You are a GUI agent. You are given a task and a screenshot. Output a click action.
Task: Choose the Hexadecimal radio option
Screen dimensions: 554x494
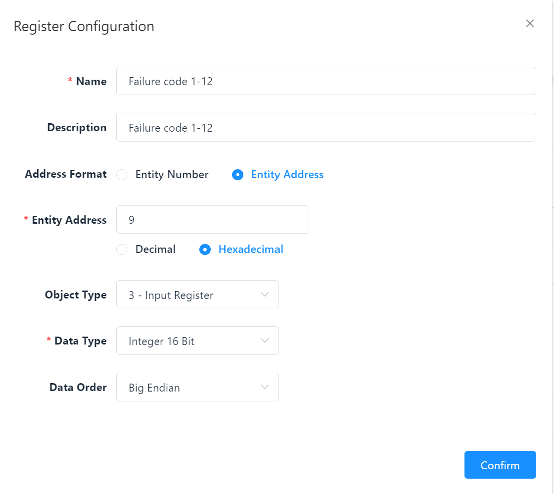pyautogui.click(x=205, y=249)
